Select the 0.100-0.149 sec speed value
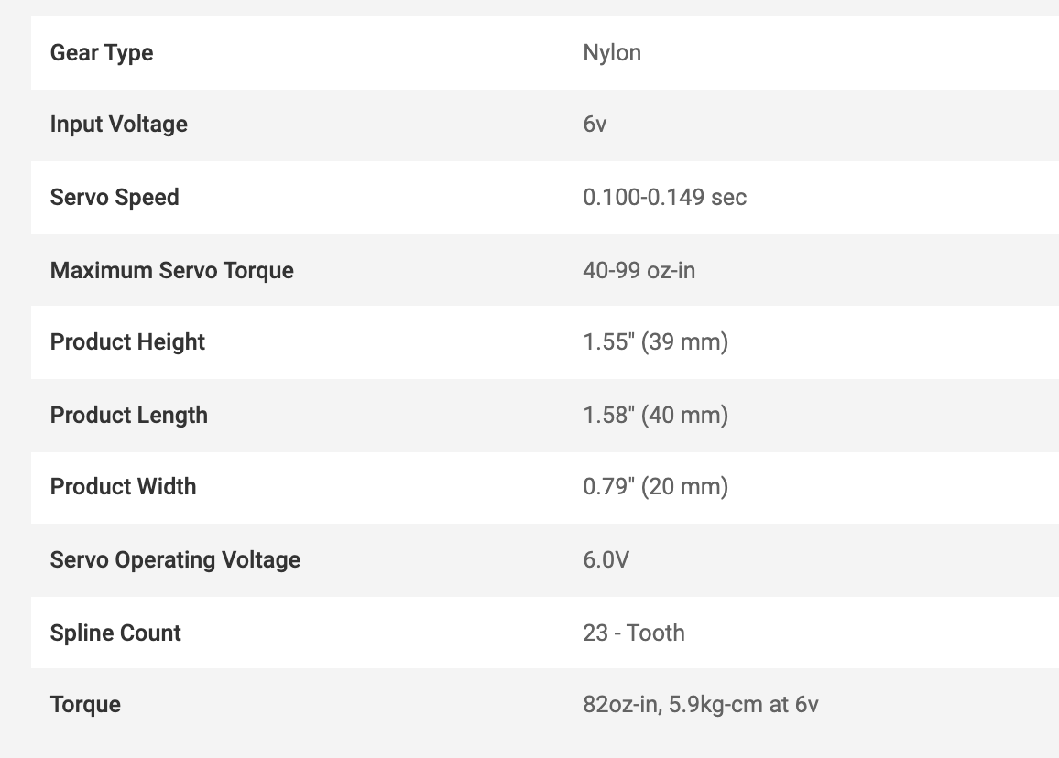Screen dimensions: 1059x758 tap(664, 198)
